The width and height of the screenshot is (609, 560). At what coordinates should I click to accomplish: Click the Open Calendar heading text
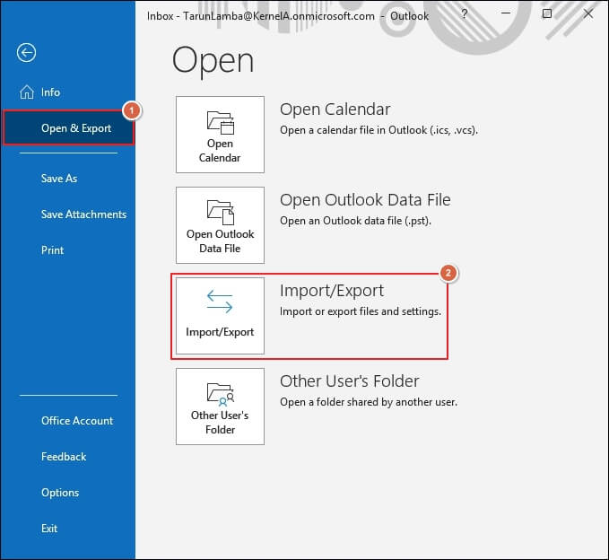[x=335, y=109]
